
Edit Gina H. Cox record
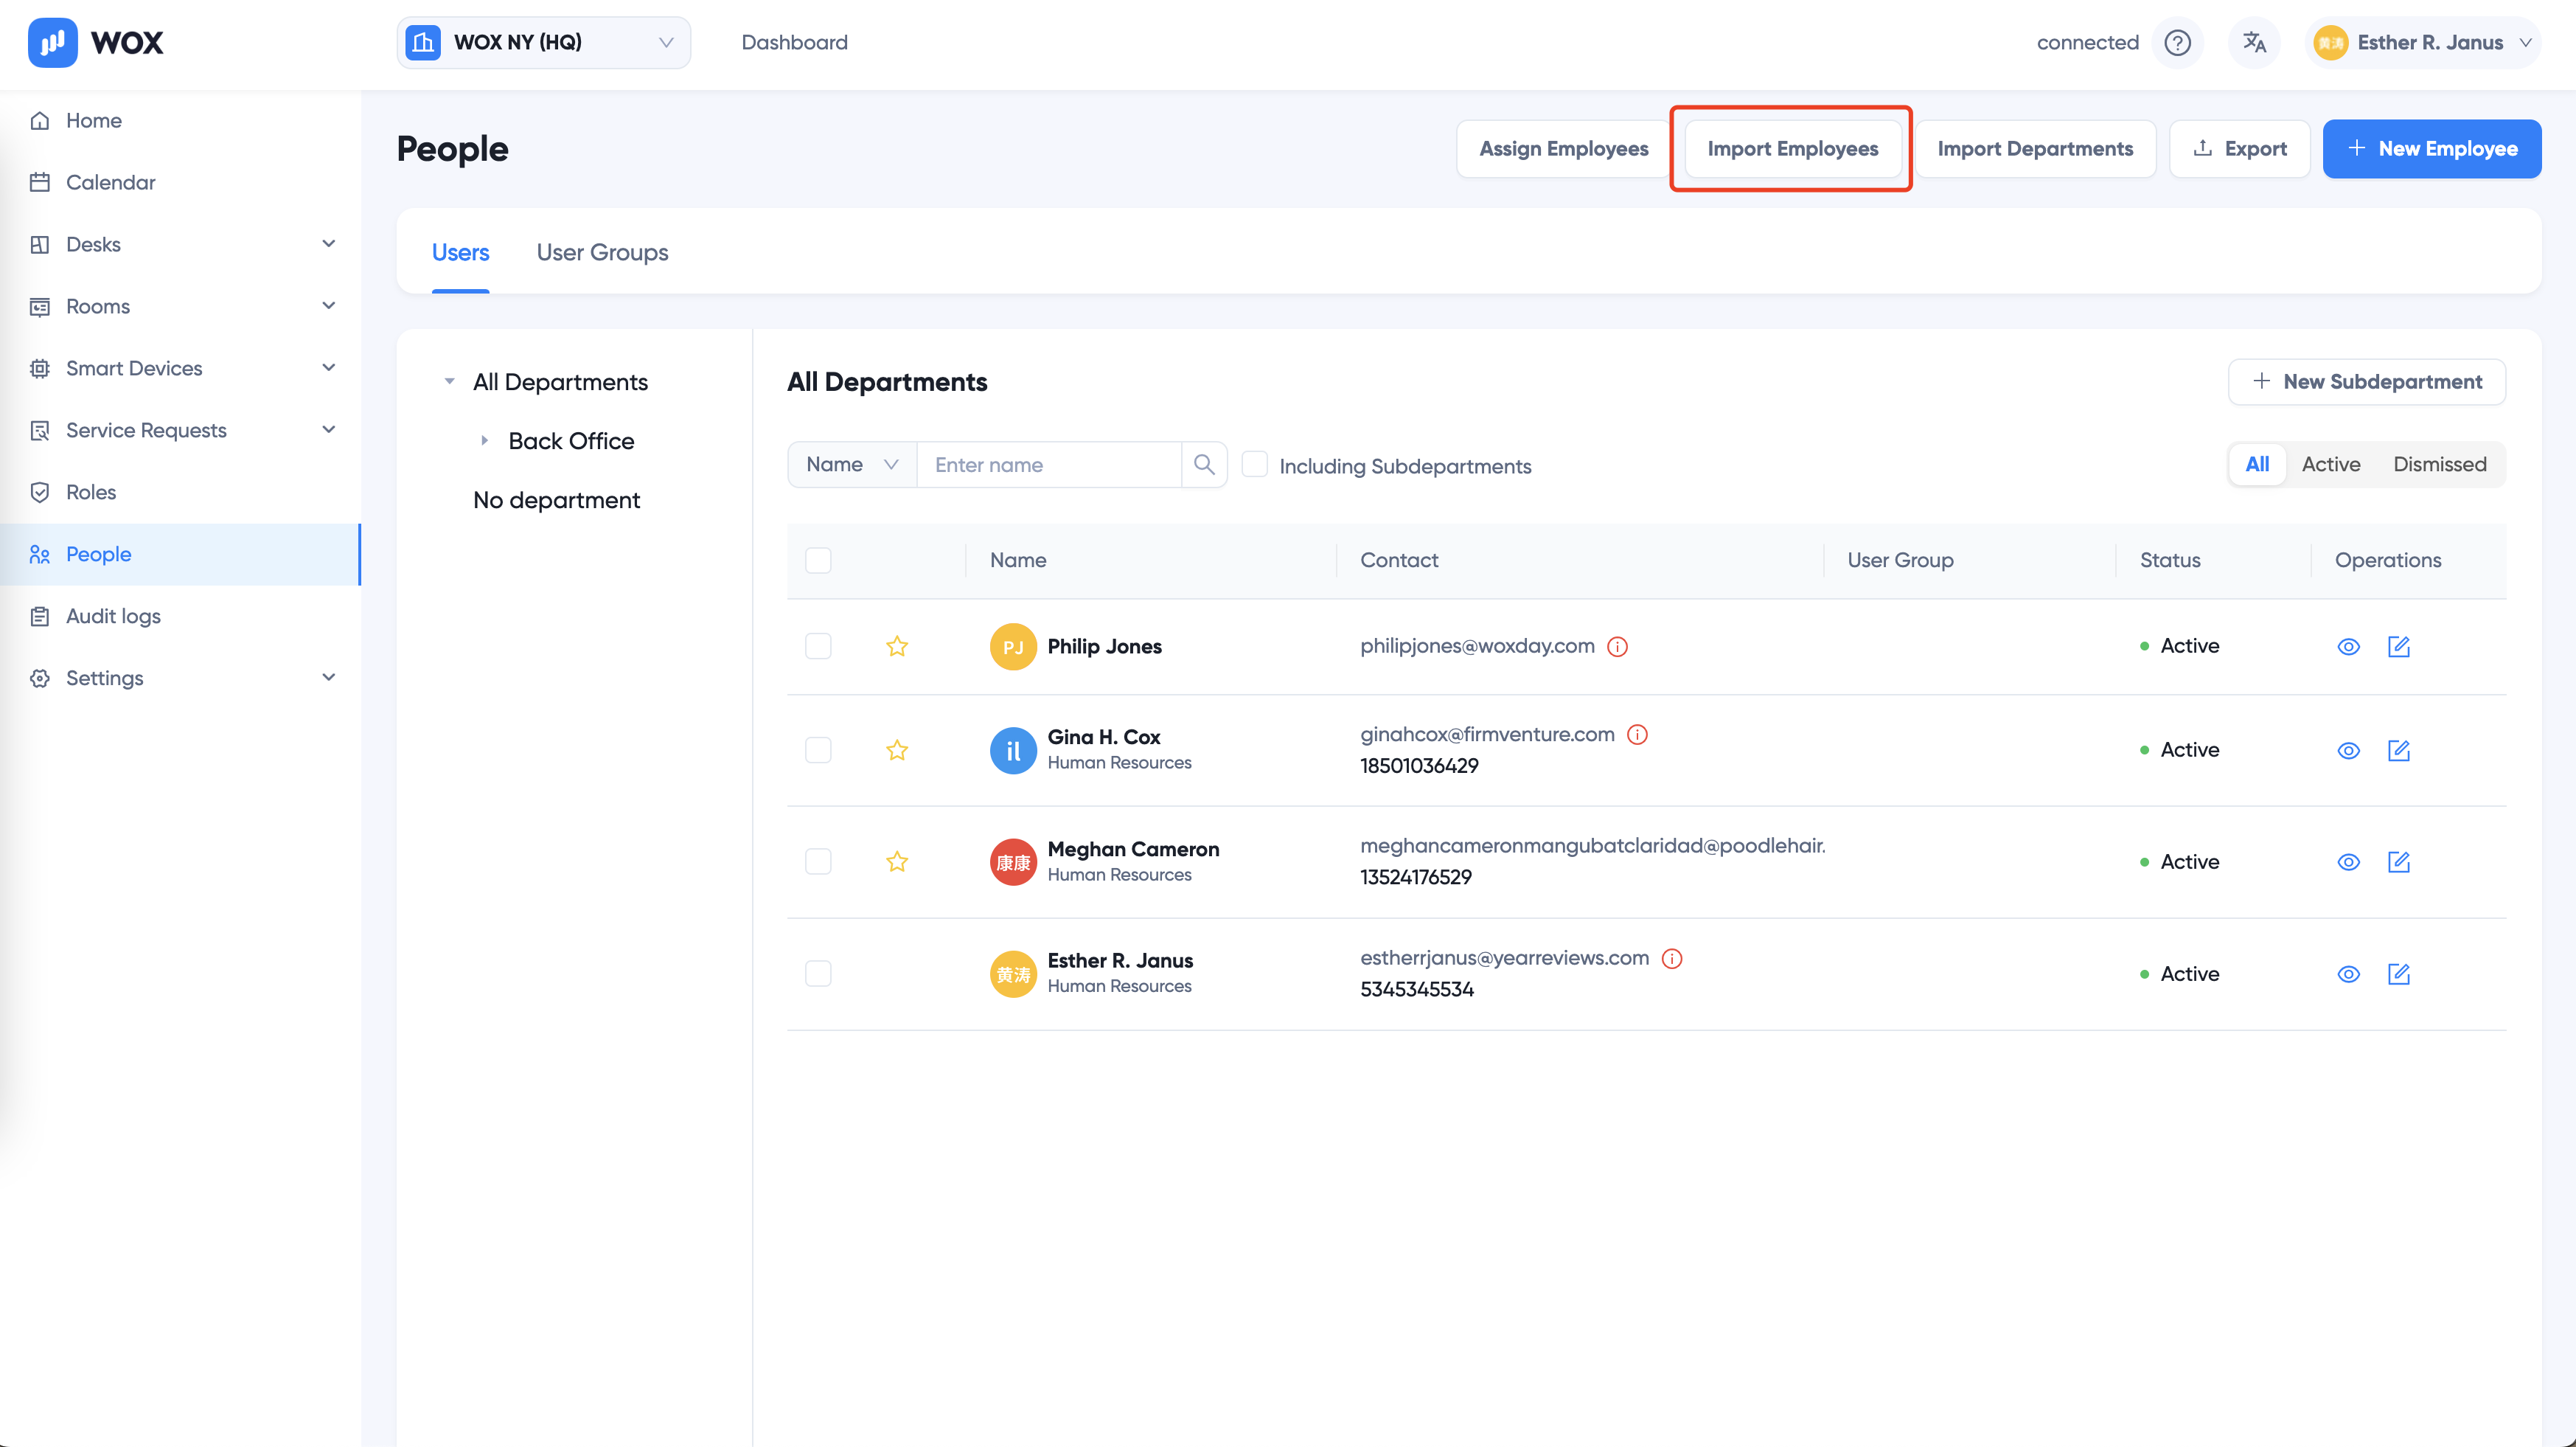(2399, 750)
